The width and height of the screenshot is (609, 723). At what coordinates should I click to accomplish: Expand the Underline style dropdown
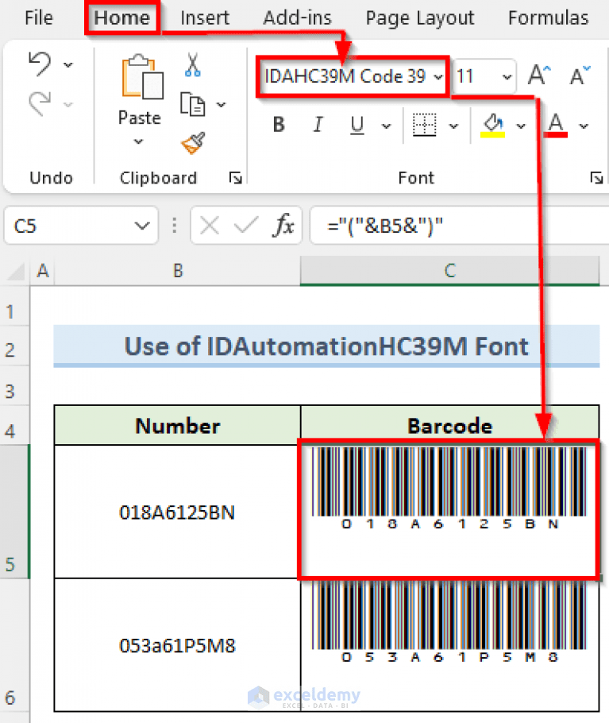(x=387, y=126)
